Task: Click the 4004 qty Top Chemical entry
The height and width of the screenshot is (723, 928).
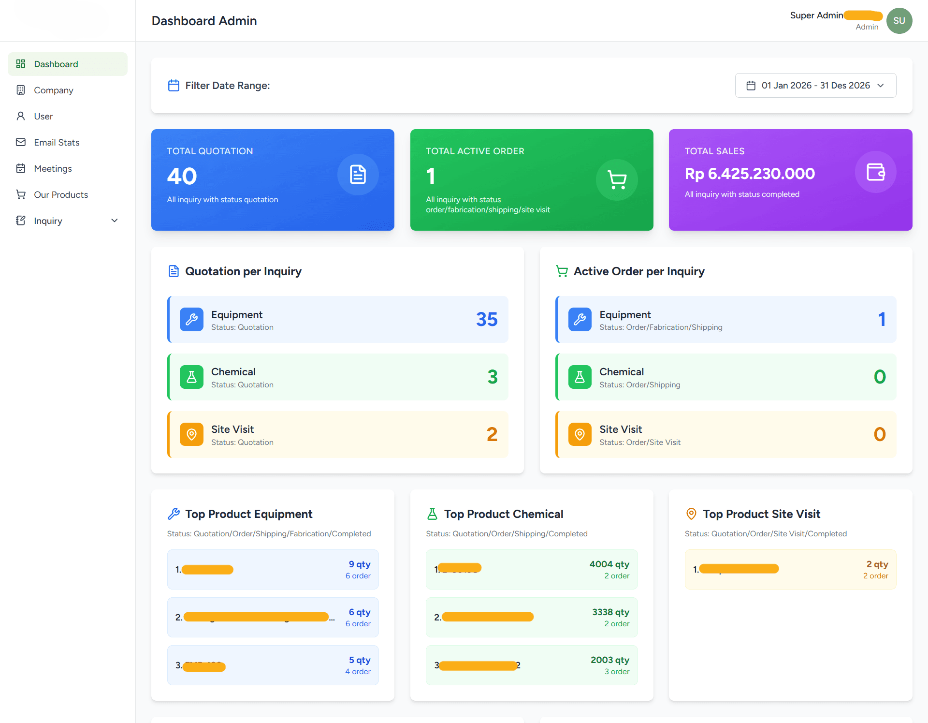Action: click(x=531, y=569)
